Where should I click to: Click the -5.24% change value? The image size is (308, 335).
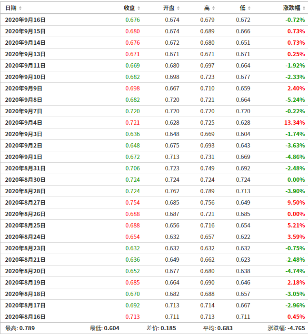click(295, 100)
